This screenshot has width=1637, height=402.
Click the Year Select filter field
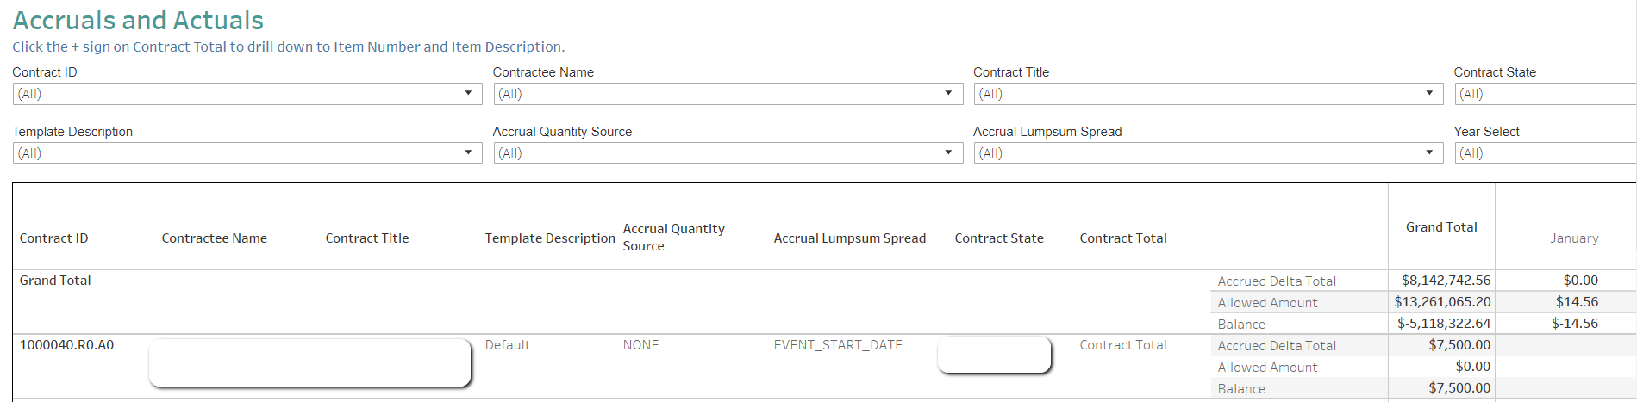[1543, 153]
